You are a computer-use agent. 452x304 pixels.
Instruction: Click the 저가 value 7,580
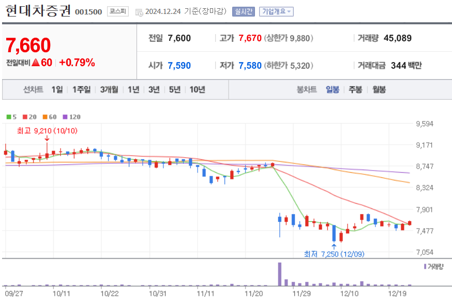pyautogui.click(x=250, y=66)
